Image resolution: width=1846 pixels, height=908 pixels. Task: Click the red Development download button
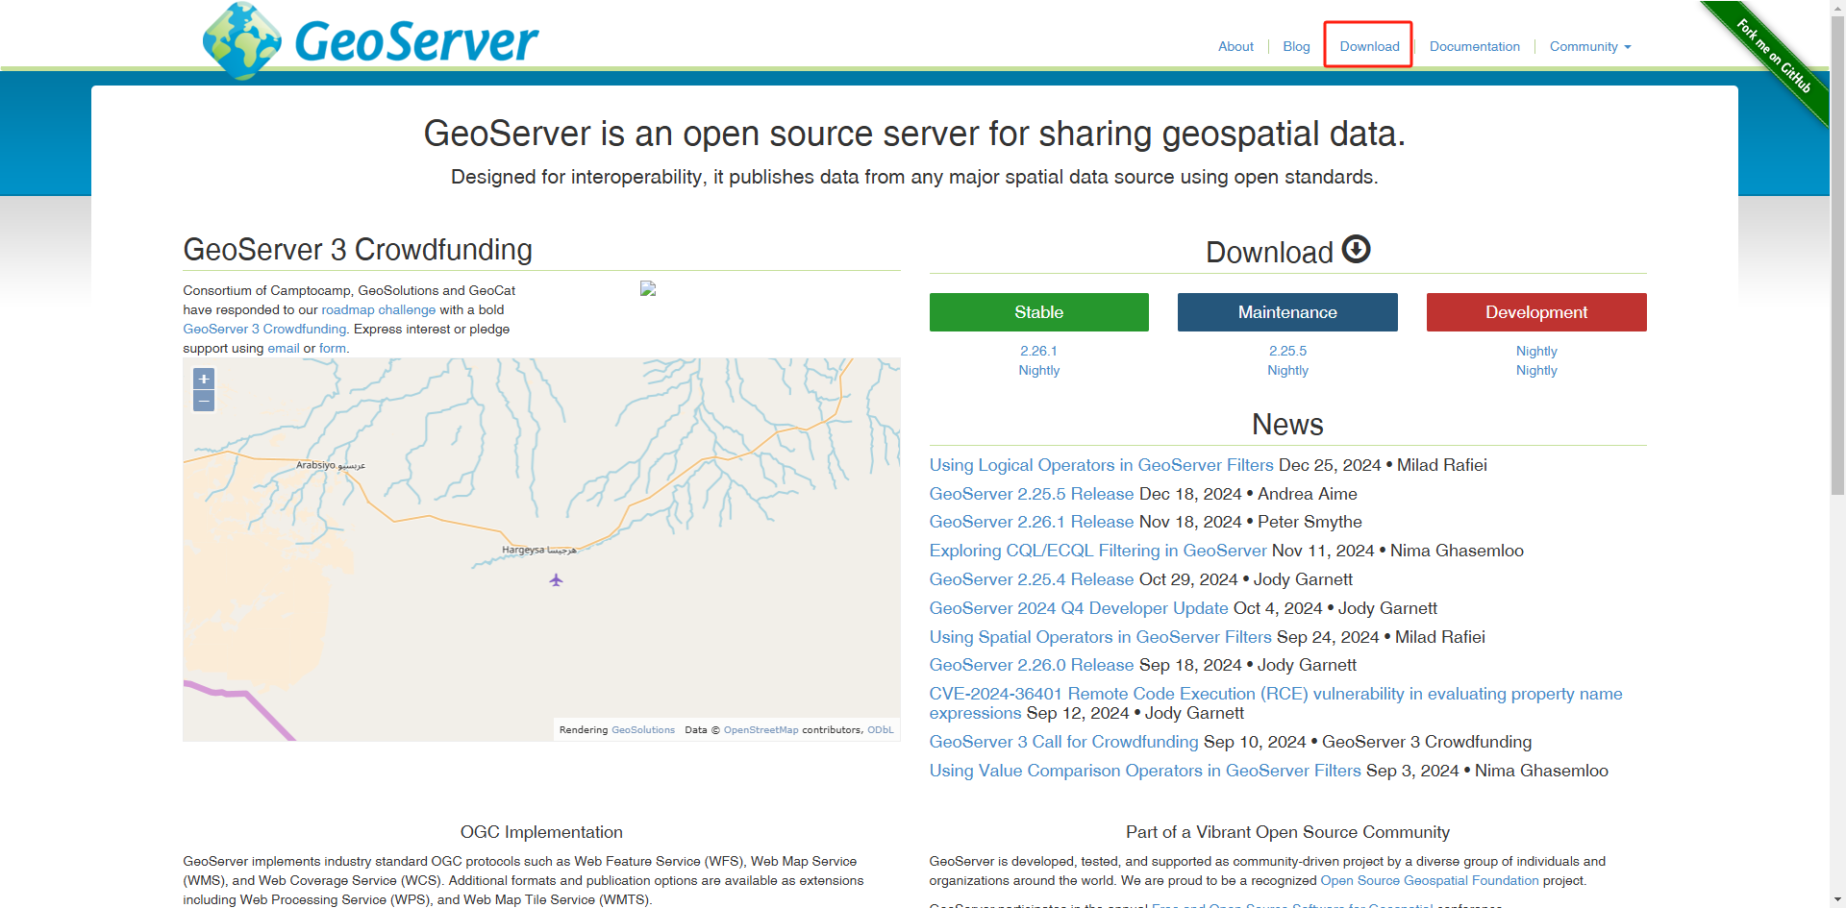point(1536,312)
